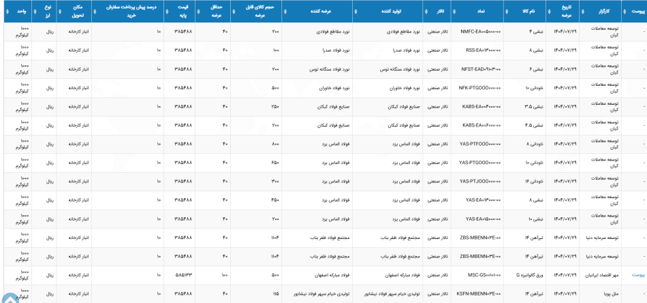Click نبشی ۸ in the YAS-EA013 row
The width and height of the screenshot is (647, 303).
538,200
